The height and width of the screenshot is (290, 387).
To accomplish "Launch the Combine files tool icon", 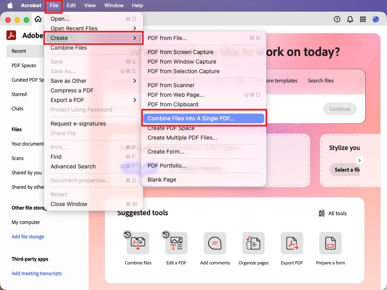I will (138, 243).
